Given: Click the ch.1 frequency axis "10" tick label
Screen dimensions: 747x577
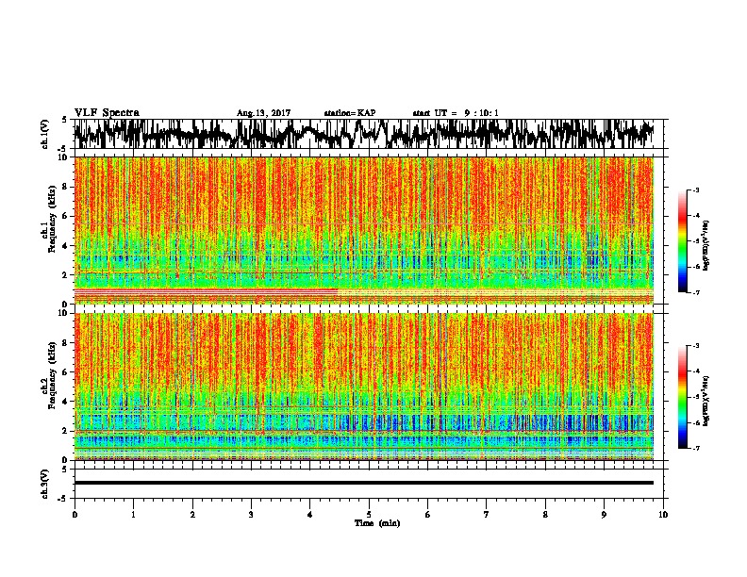Looking at the screenshot, I should tap(64, 157).
